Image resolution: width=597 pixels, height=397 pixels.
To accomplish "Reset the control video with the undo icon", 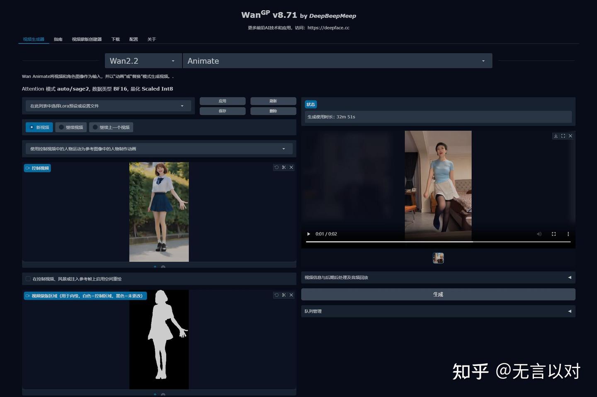I will 277,167.
